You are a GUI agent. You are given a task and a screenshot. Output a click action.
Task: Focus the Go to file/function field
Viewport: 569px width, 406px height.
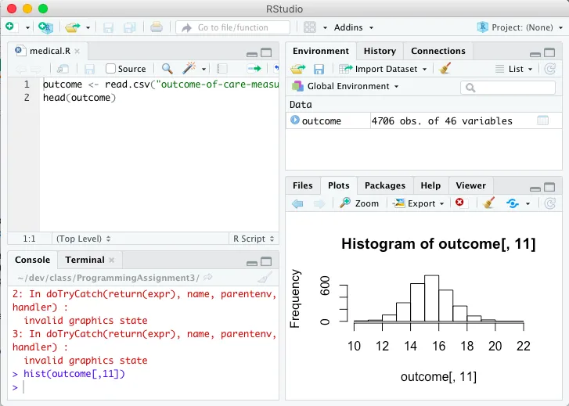232,27
